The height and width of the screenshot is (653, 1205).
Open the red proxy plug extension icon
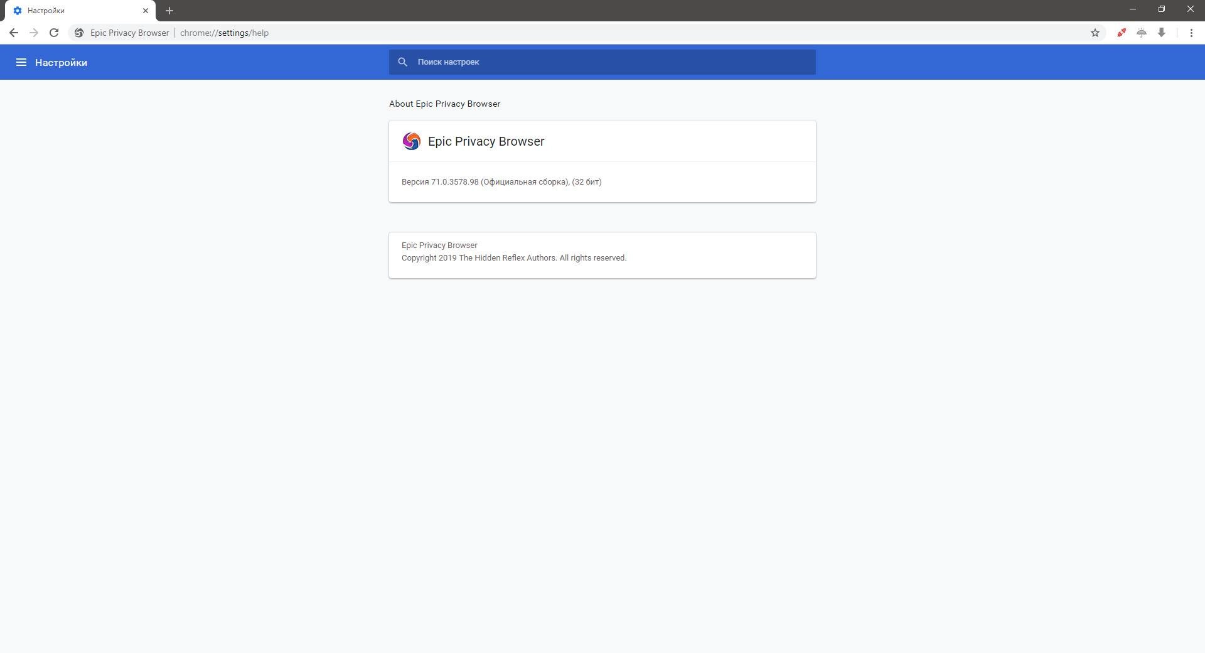(x=1122, y=33)
